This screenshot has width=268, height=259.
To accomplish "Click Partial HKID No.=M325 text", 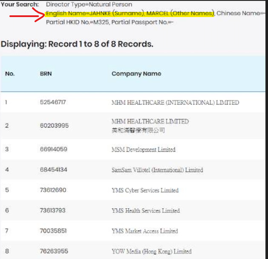I will 78,22.
